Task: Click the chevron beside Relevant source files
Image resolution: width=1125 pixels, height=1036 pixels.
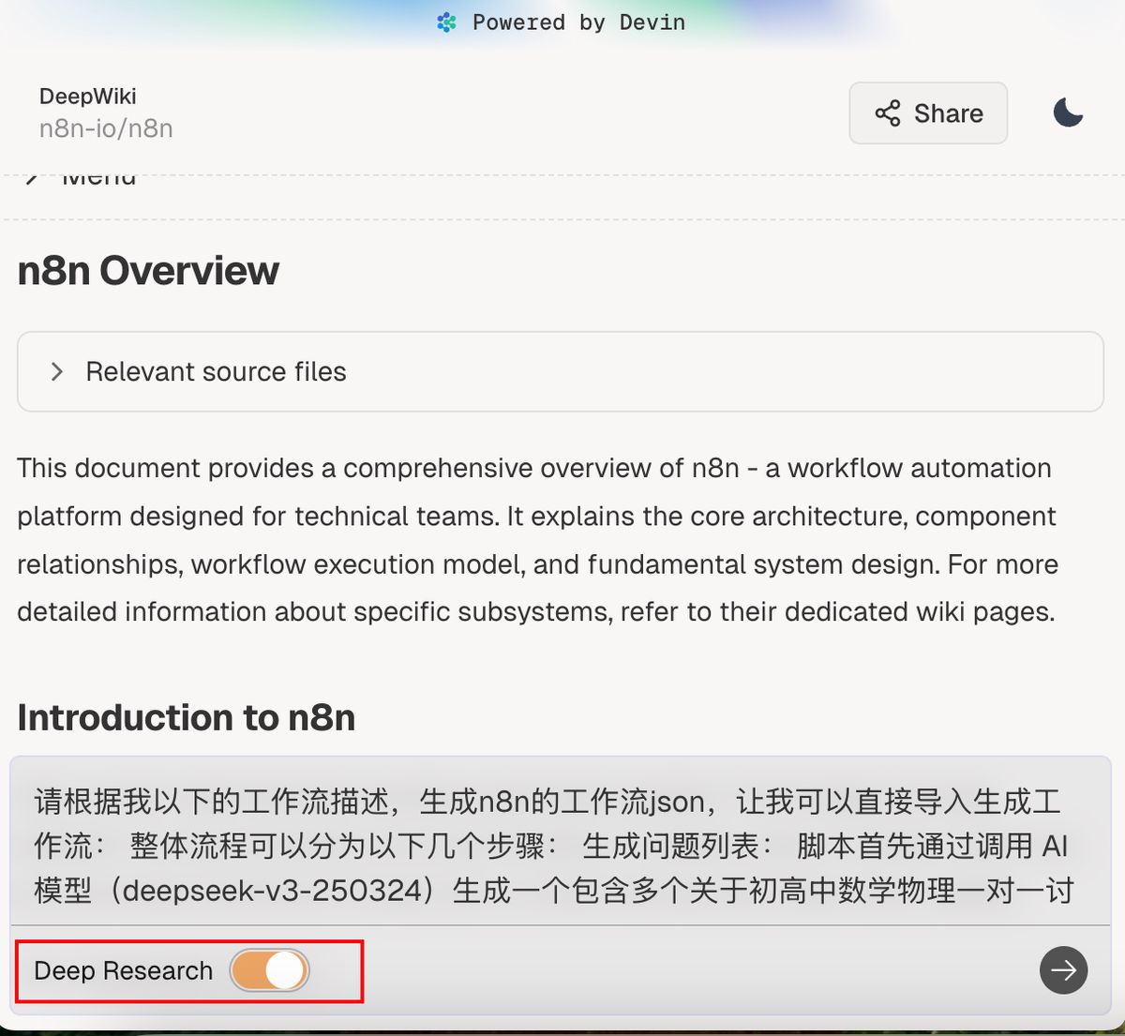Action: click(x=56, y=371)
